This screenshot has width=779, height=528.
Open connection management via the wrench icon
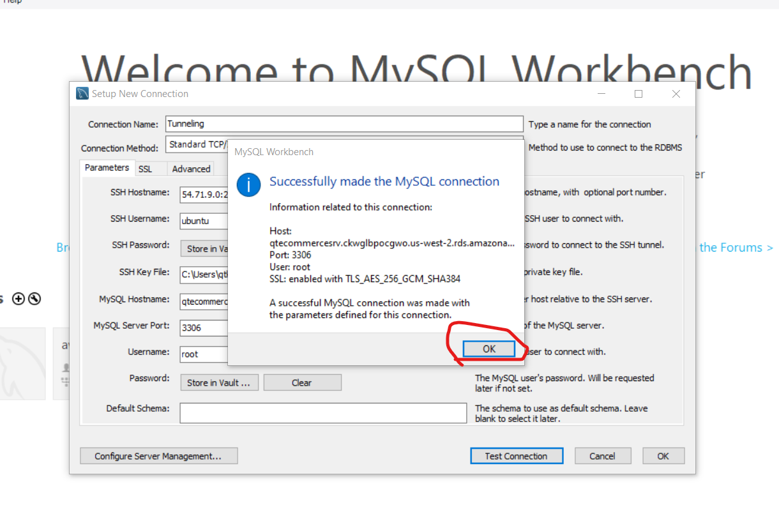34,299
